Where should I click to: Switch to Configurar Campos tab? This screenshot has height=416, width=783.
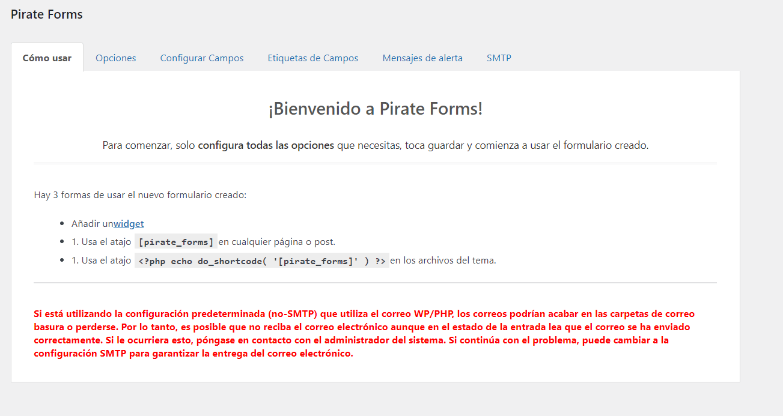tap(202, 58)
